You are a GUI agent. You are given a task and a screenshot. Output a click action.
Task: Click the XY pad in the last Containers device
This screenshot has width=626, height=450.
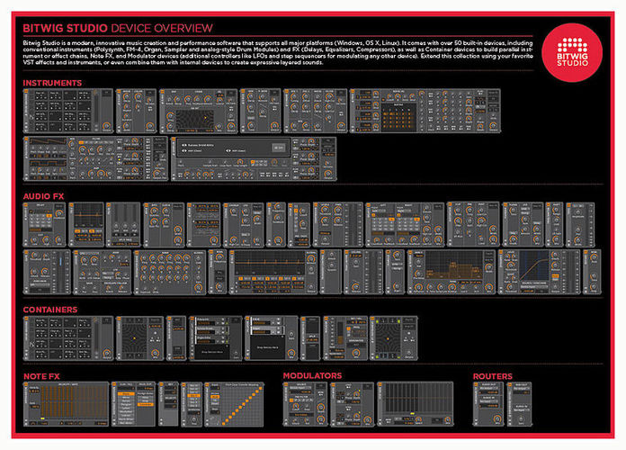click(388, 338)
